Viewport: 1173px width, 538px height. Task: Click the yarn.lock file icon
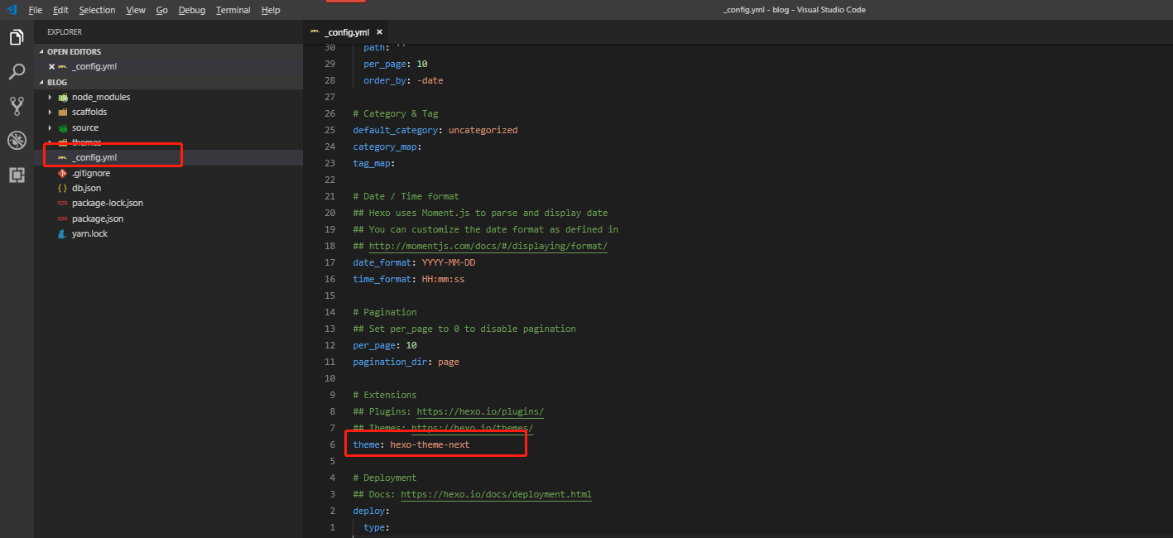click(x=63, y=233)
